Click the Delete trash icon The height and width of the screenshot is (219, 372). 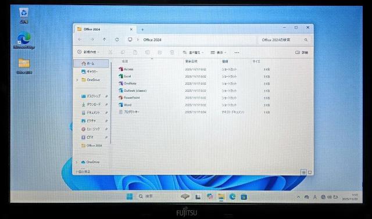tap(172, 52)
